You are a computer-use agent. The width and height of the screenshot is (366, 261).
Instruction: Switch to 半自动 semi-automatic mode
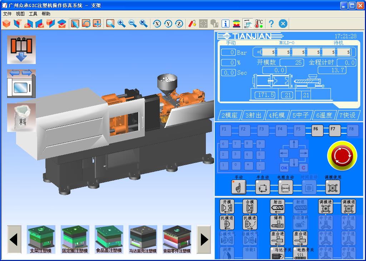(x=262, y=187)
